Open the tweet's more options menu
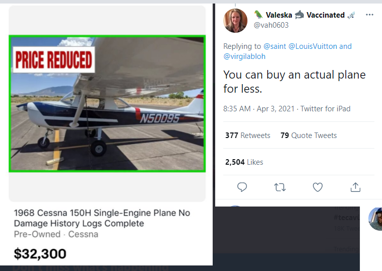382x271 pixels. pyautogui.click(x=370, y=15)
